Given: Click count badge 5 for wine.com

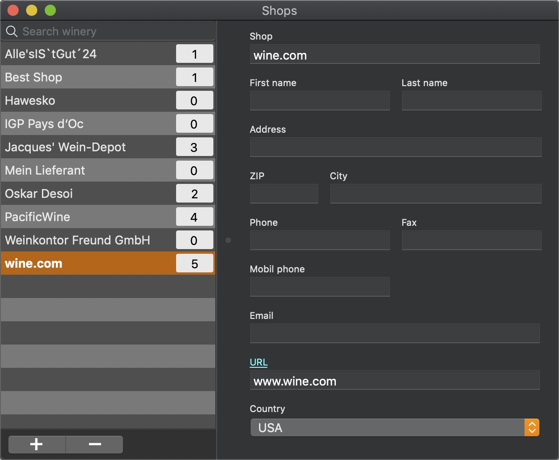Looking at the screenshot, I should tap(195, 264).
